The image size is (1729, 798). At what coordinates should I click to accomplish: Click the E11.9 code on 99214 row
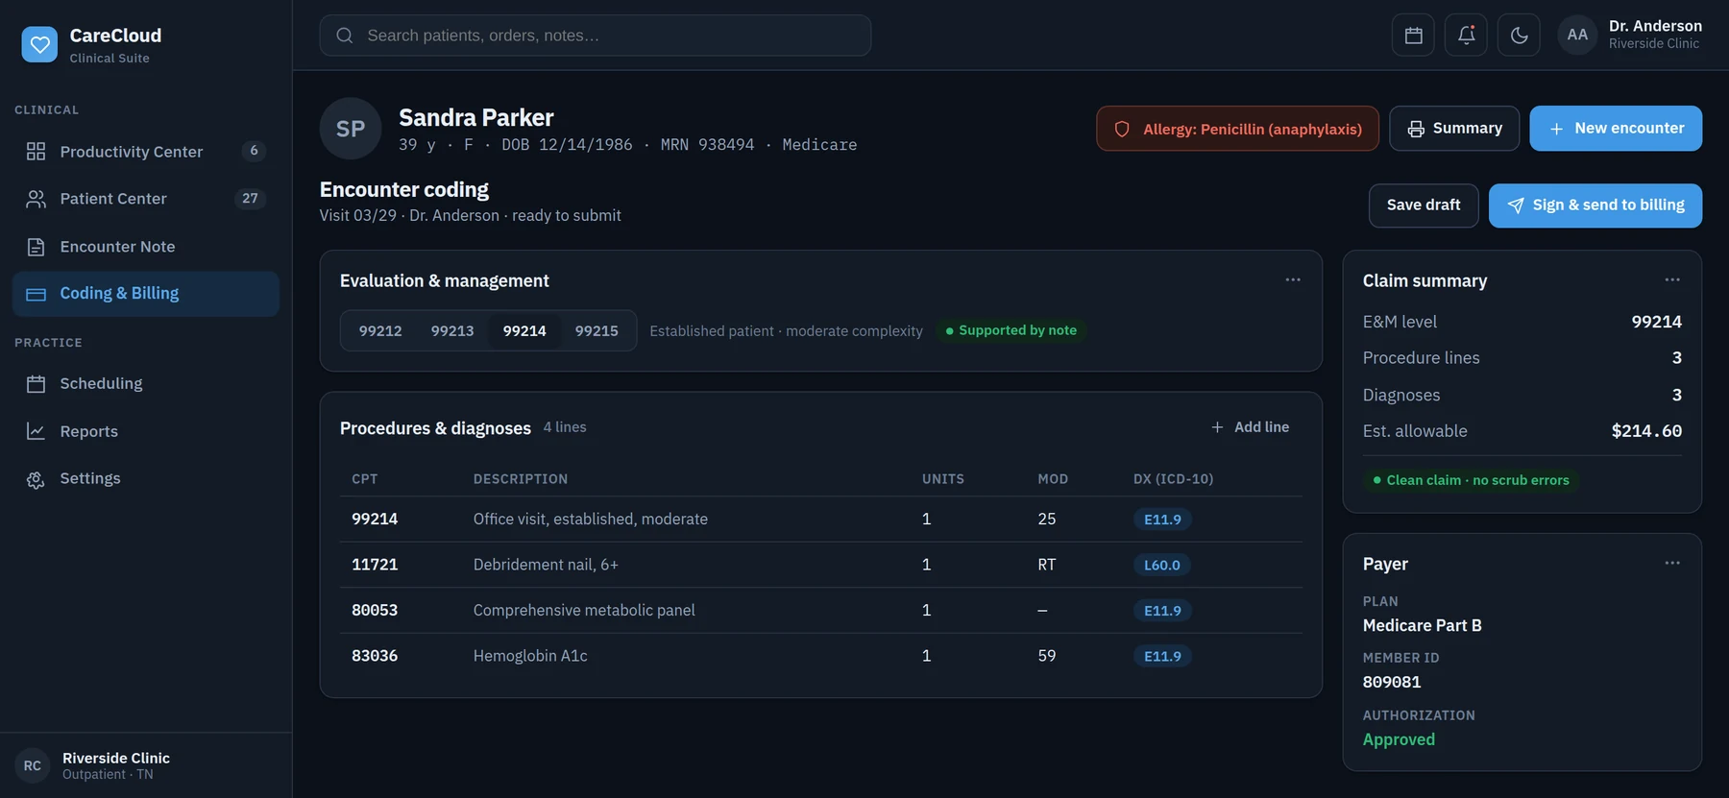point(1162,520)
